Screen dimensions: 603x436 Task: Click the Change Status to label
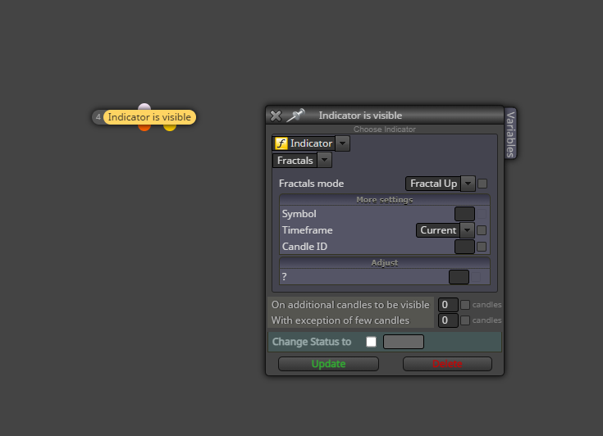tap(312, 342)
